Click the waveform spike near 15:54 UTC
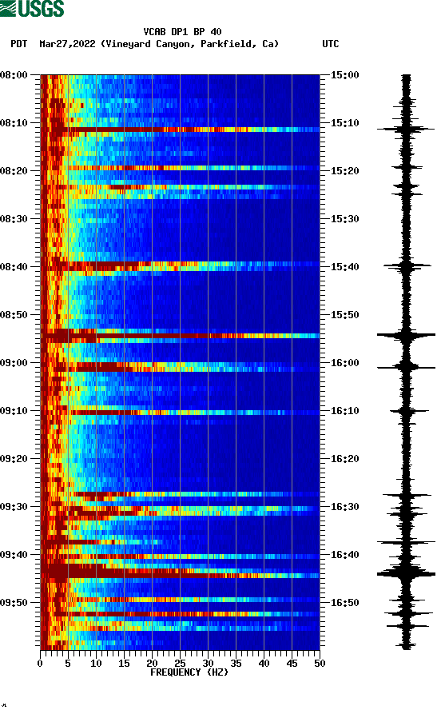This screenshot has width=441, height=714. tap(406, 336)
